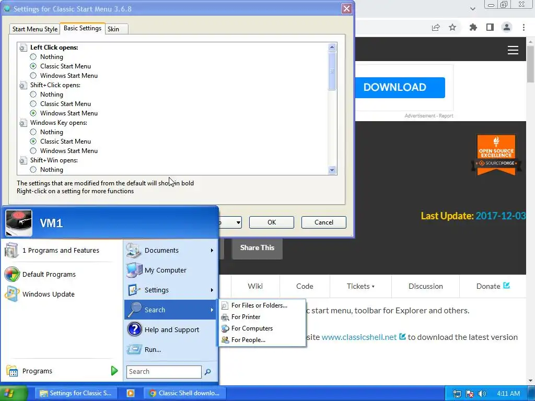The height and width of the screenshot is (401, 535).
Task: Click settings list vertical scrollbar thumb
Action: [x=332, y=71]
